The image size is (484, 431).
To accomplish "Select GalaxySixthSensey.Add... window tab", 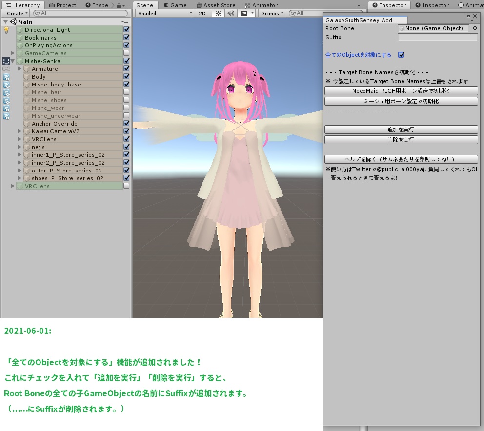I will click(365, 20).
